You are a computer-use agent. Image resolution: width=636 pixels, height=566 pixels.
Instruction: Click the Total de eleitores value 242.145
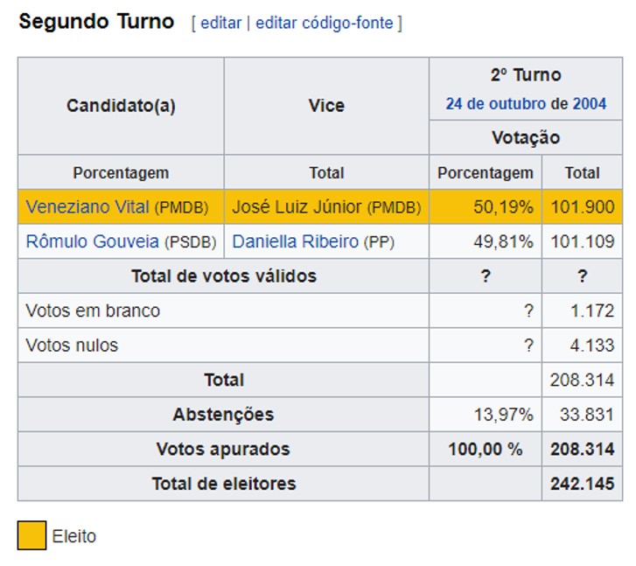(x=582, y=484)
